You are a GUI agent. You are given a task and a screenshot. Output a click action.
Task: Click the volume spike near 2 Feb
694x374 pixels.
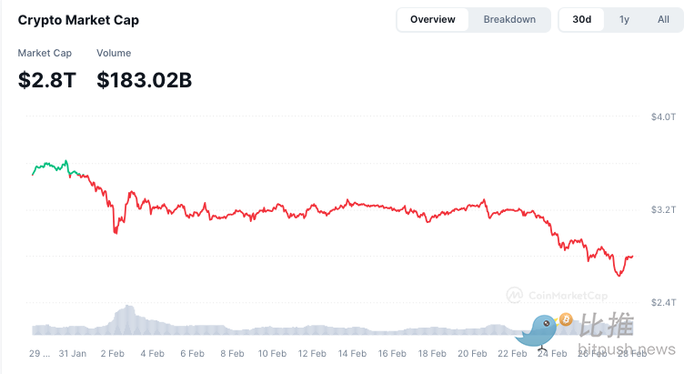(127, 319)
